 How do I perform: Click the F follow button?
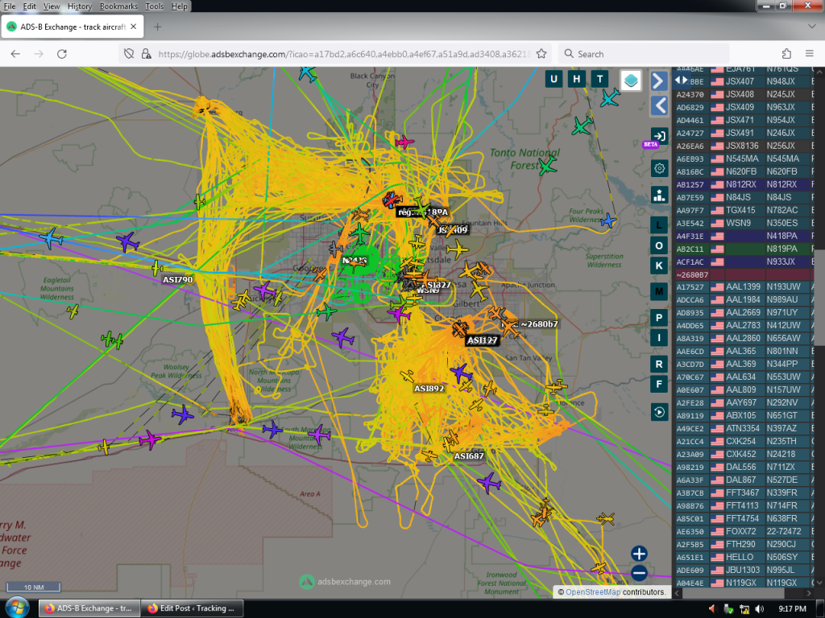[659, 384]
